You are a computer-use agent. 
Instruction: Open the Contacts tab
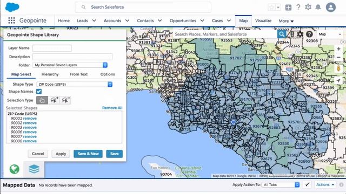click(x=145, y=20)
